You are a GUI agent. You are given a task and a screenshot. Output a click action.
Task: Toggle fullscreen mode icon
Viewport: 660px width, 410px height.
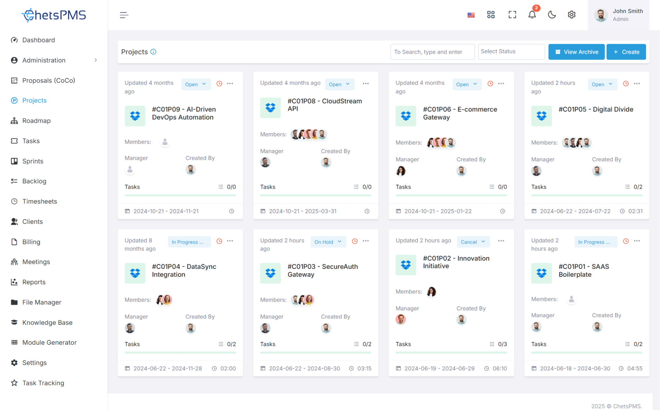(512, 15)
